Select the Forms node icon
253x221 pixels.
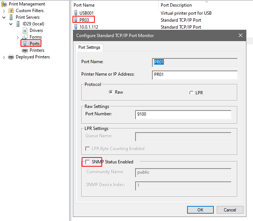pyautogui.click(x=25, y=37)
